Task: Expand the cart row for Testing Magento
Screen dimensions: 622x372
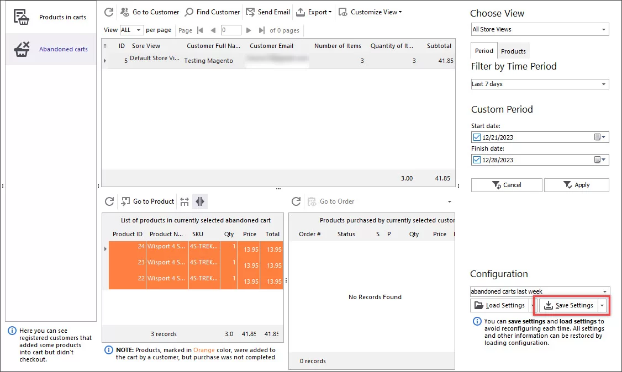Action: (x=105, y=61)
